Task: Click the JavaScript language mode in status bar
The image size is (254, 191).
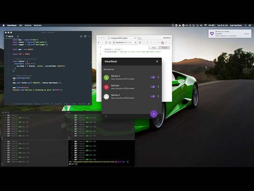Action: click(58, 104)
